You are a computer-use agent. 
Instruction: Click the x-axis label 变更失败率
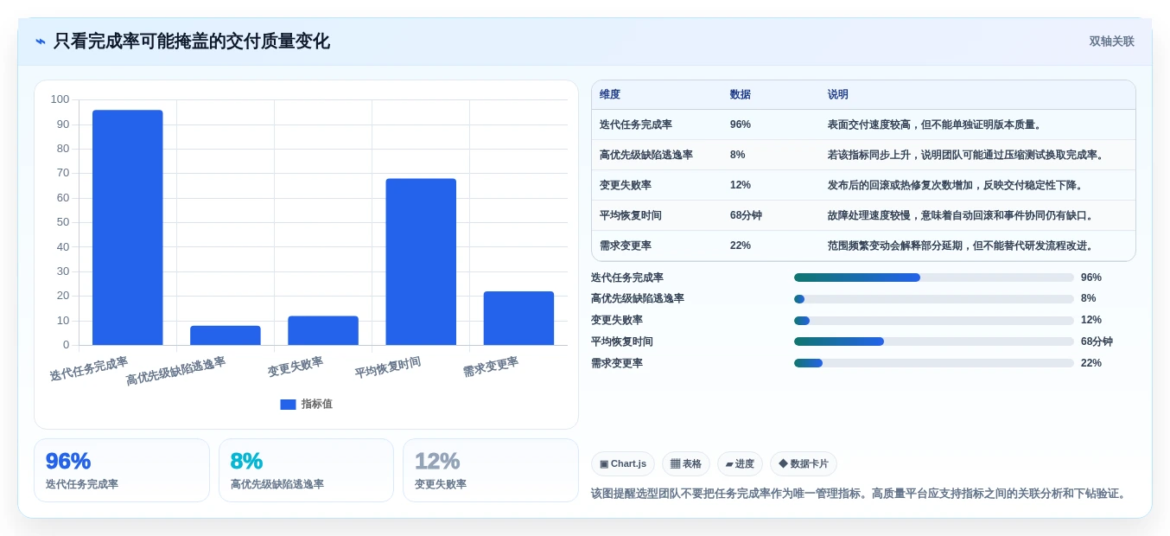point(296,367)
